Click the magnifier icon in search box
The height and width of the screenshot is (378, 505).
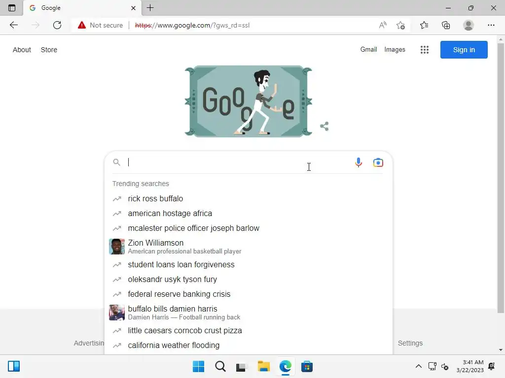point(116,162)
